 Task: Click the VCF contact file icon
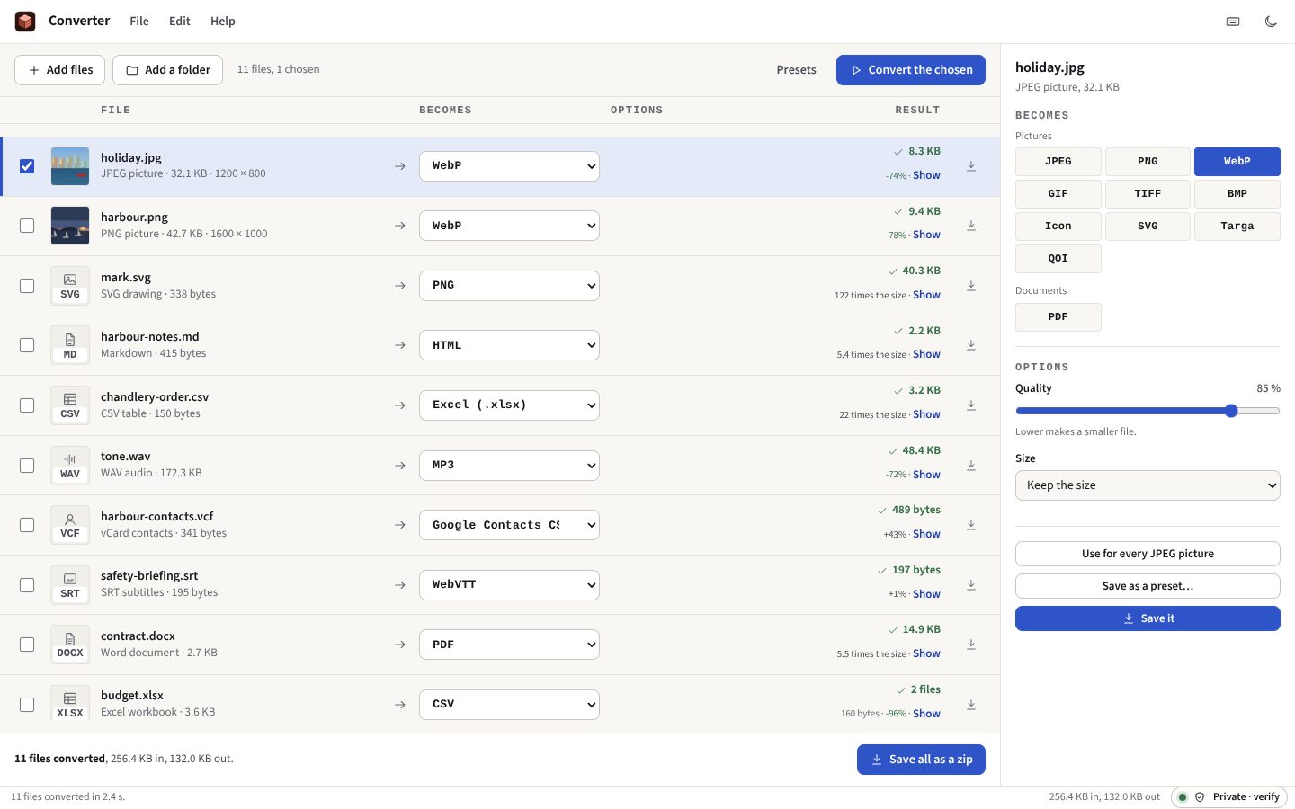click(70, 525)
